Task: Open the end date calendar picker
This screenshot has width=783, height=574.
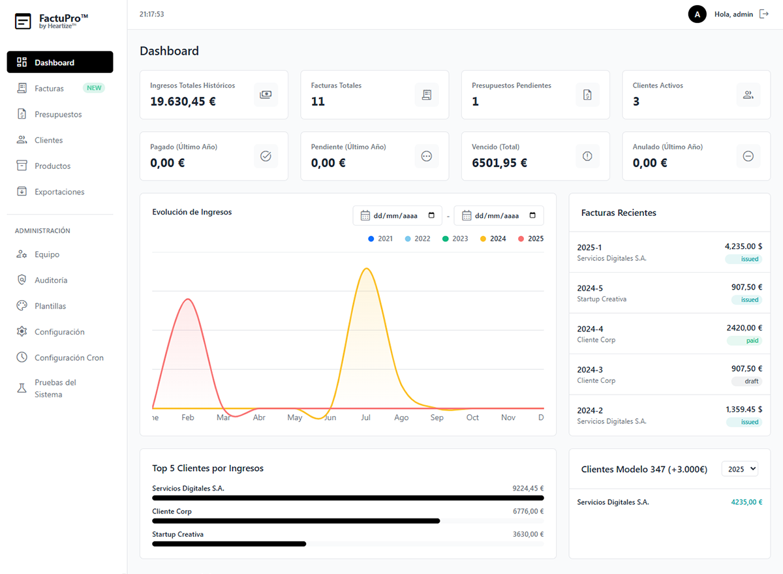Action: tap(532, 216)
